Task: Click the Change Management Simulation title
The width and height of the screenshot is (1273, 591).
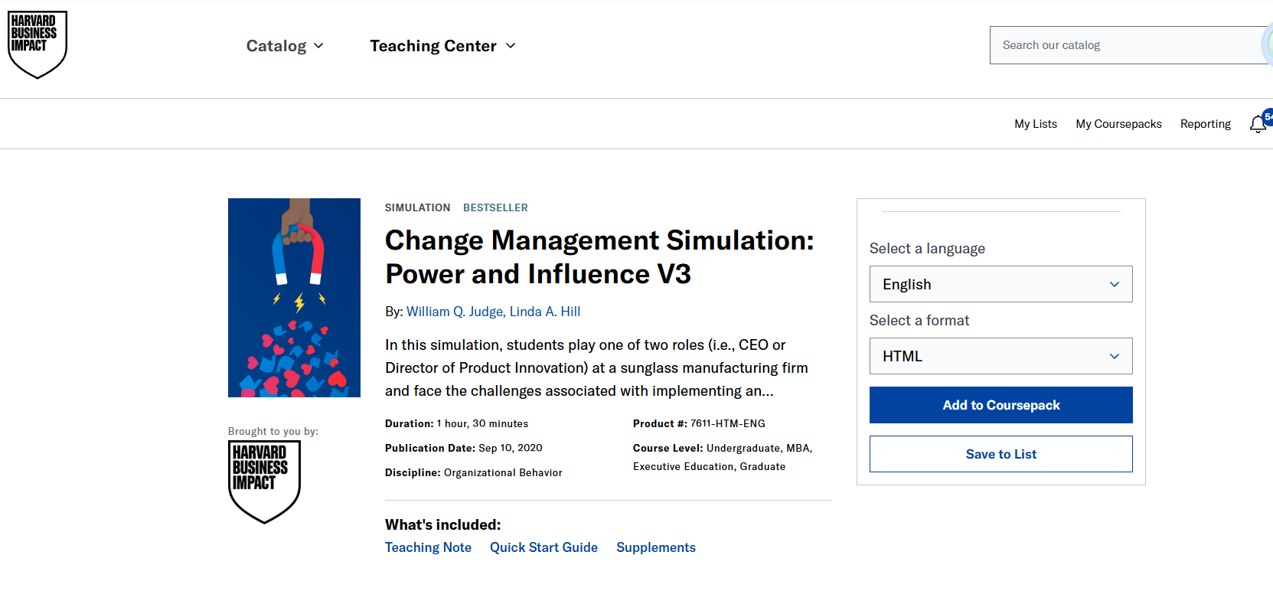Action: tap(599, 257)
